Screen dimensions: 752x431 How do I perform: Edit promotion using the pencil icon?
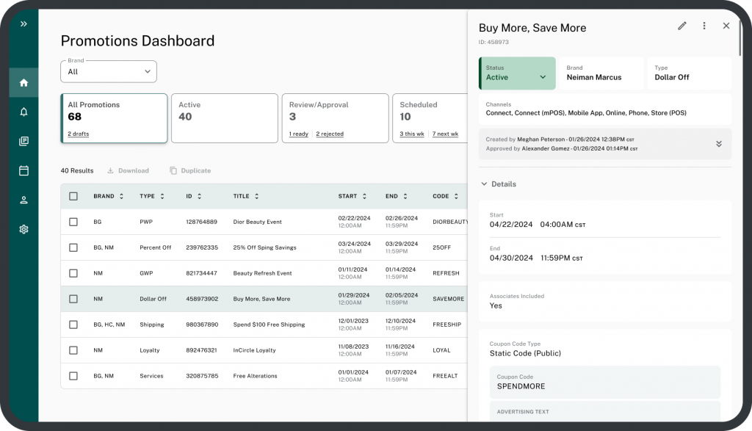pyautogui.click(x=682, y=26)
